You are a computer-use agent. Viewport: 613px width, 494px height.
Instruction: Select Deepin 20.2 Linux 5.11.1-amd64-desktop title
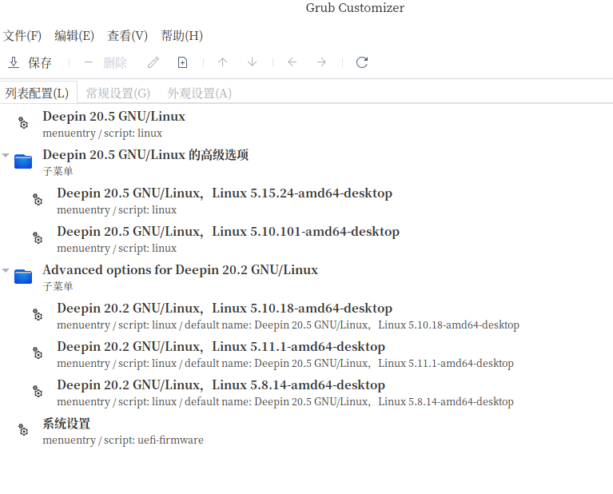point(221,346)
